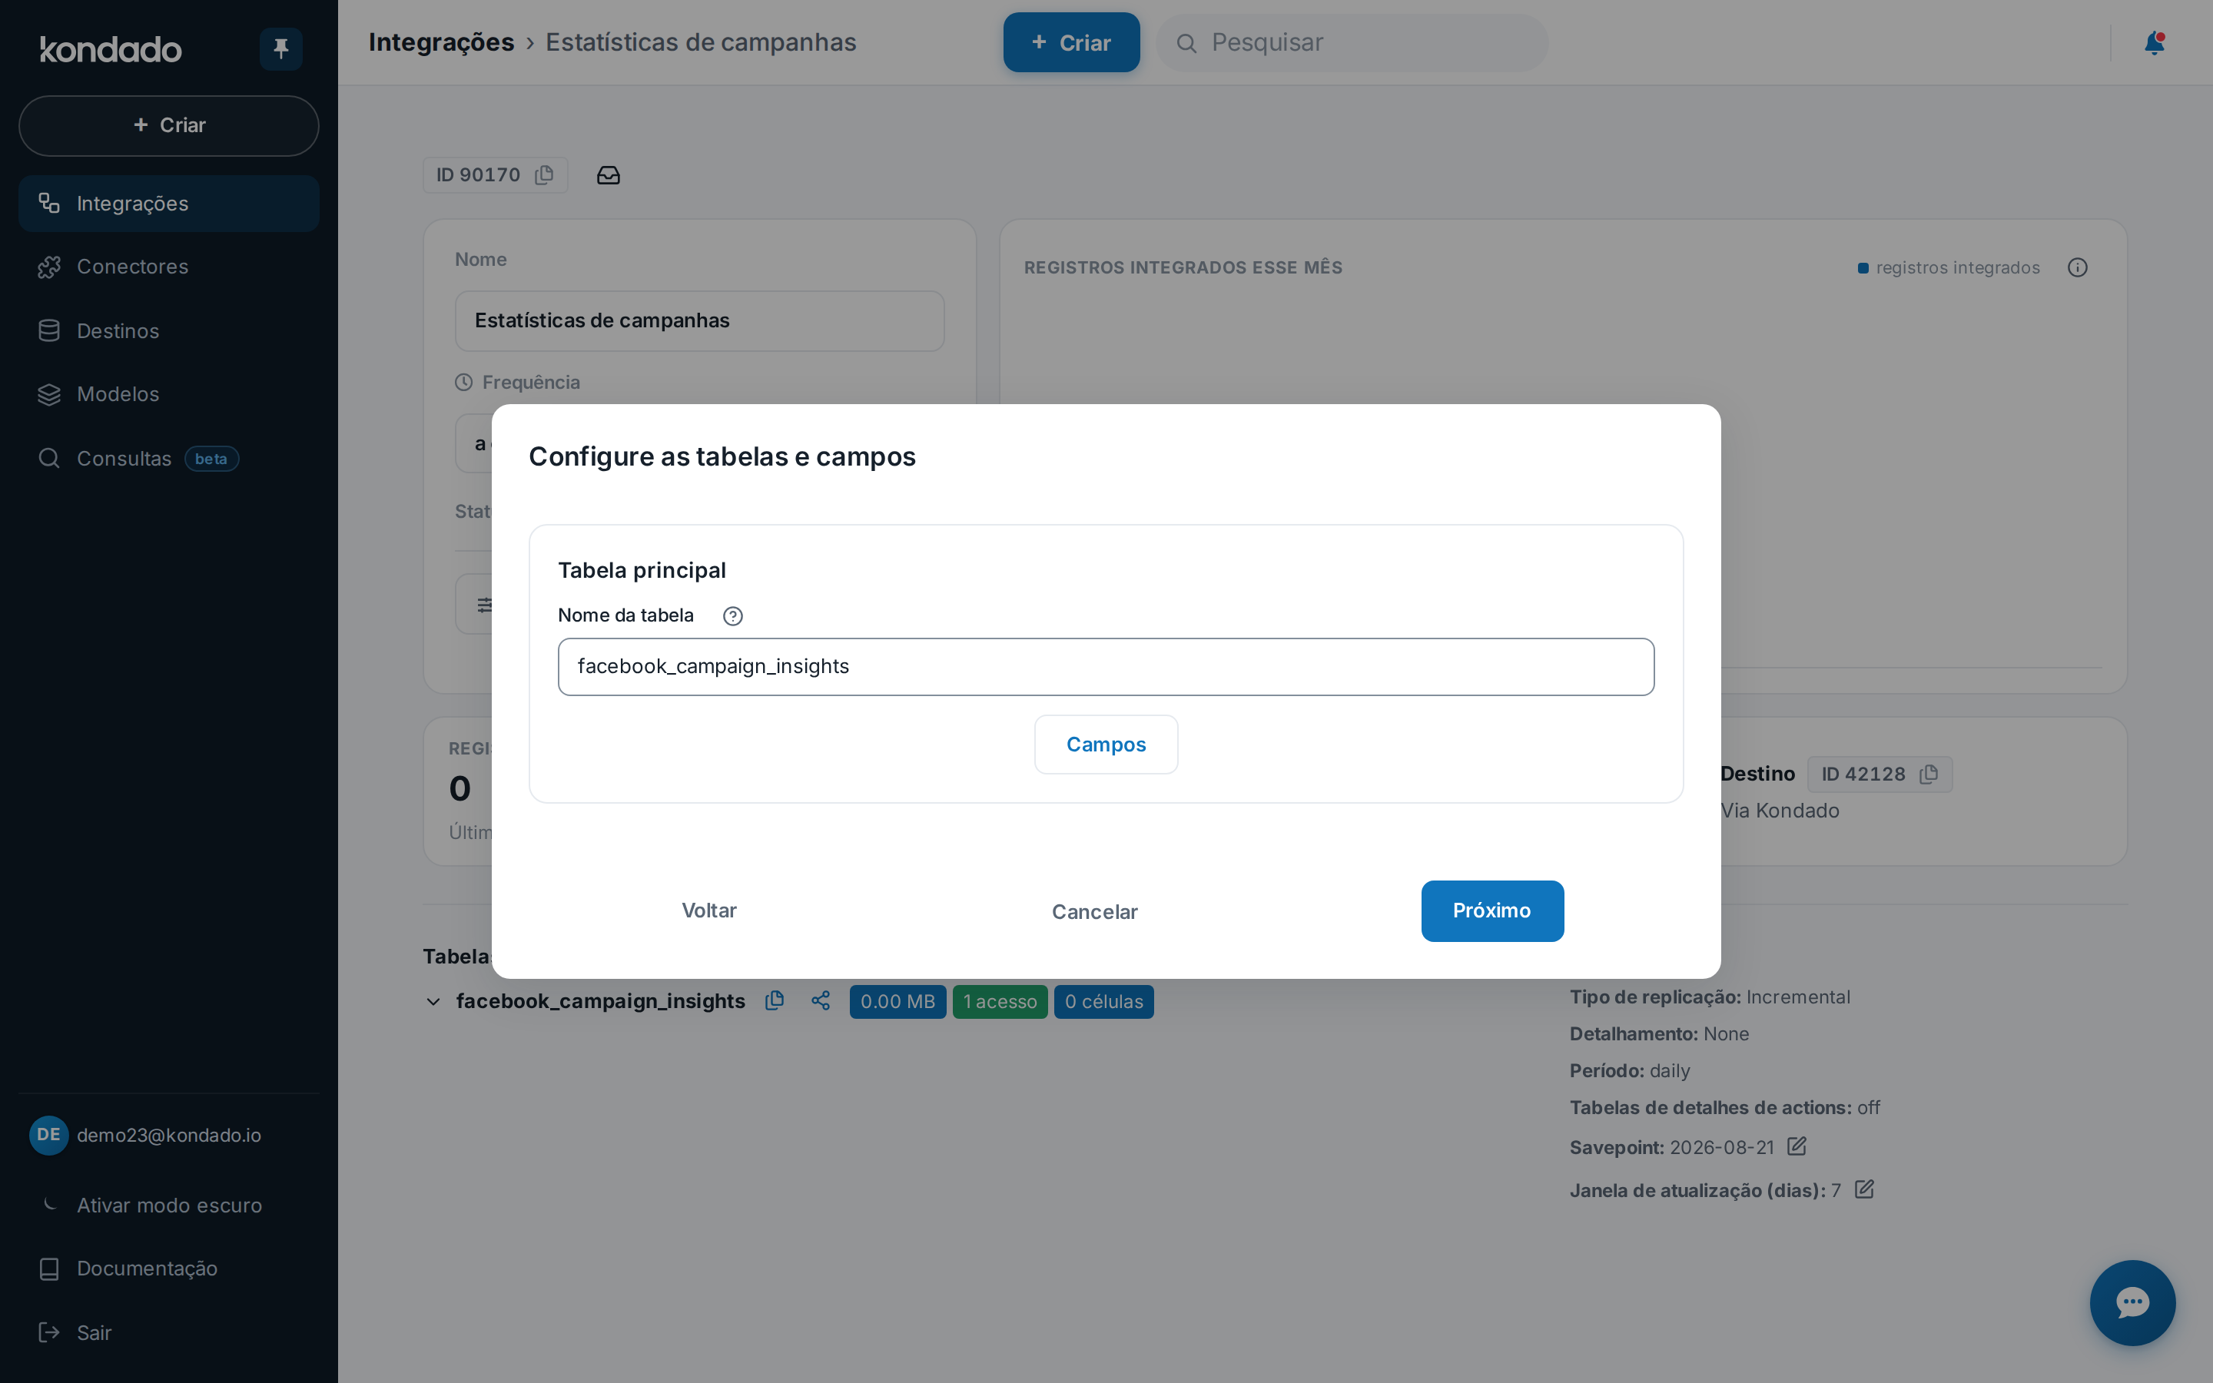Open Documentação in the sidebar
Image resolution: width=2213 pixels, height=1383 pixels.
click(169, 1269)
